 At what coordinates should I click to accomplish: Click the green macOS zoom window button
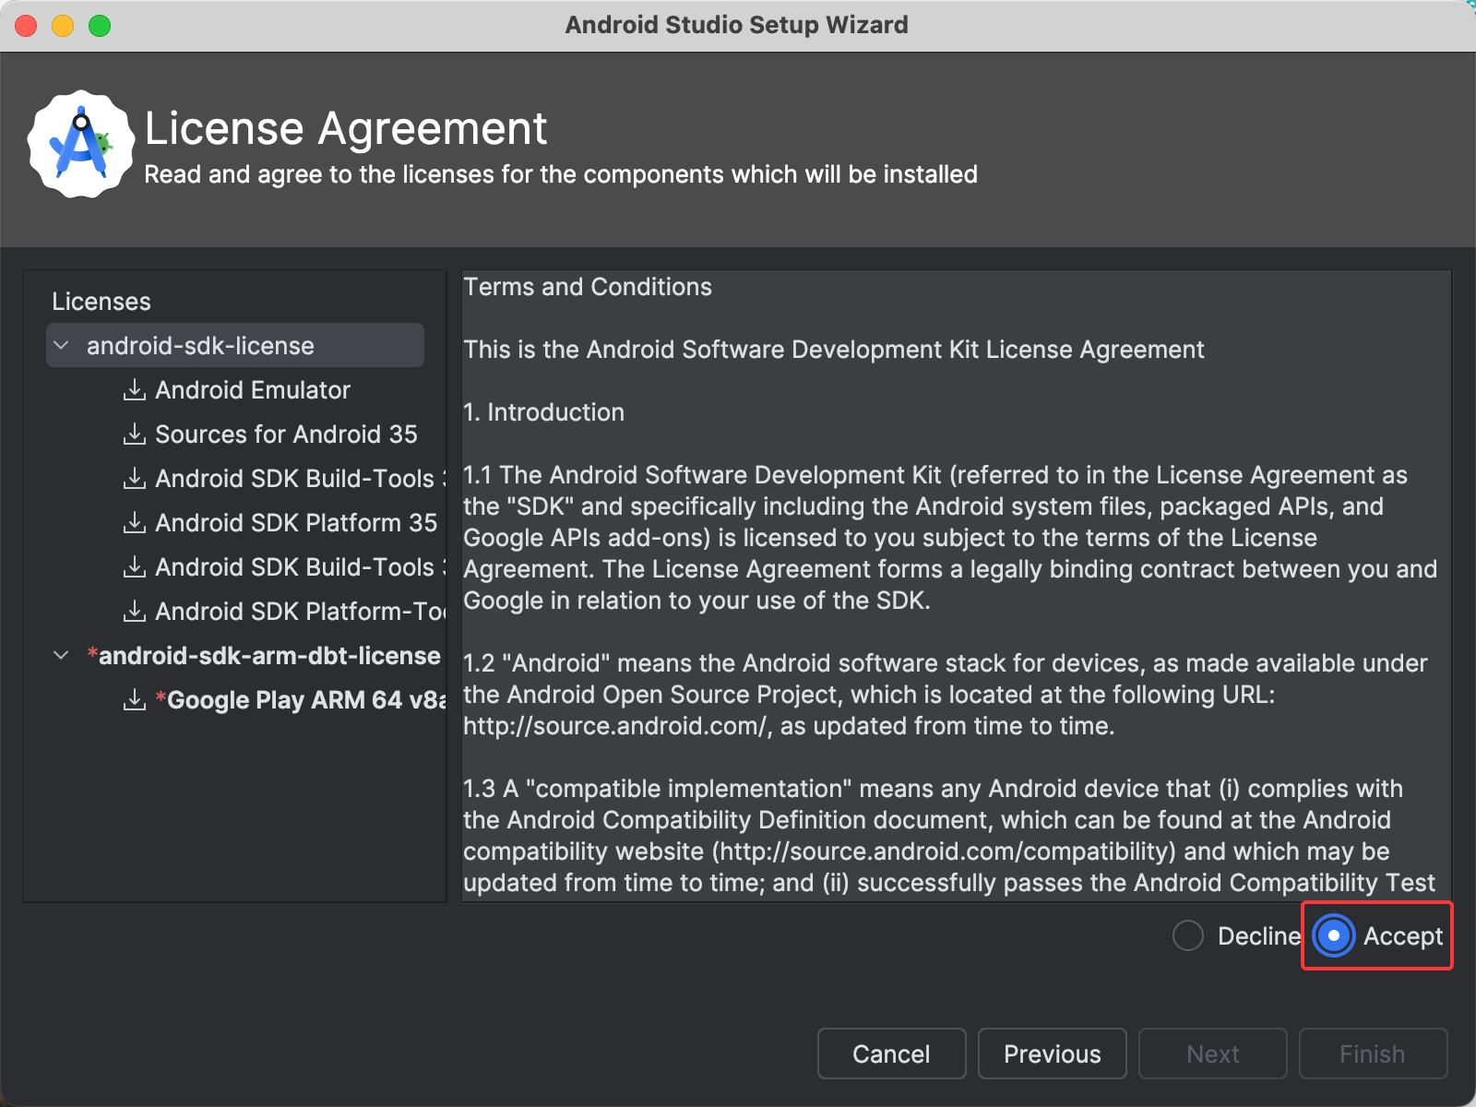[x=100, y=26]
